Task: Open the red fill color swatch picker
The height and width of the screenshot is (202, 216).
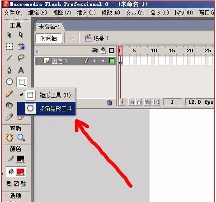Action: click(x=20, y=172)
